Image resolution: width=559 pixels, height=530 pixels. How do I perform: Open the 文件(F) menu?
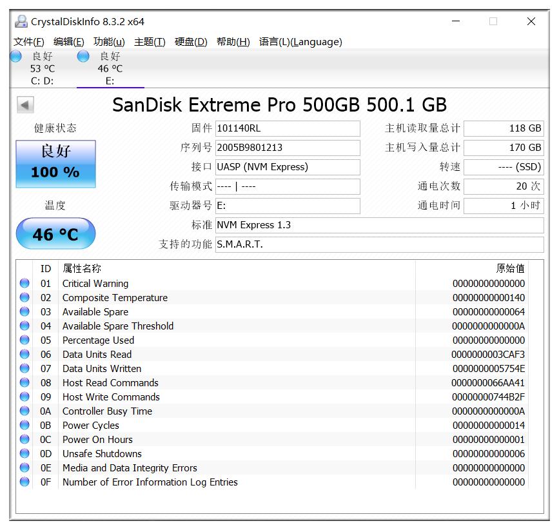(x=29, y=42)
